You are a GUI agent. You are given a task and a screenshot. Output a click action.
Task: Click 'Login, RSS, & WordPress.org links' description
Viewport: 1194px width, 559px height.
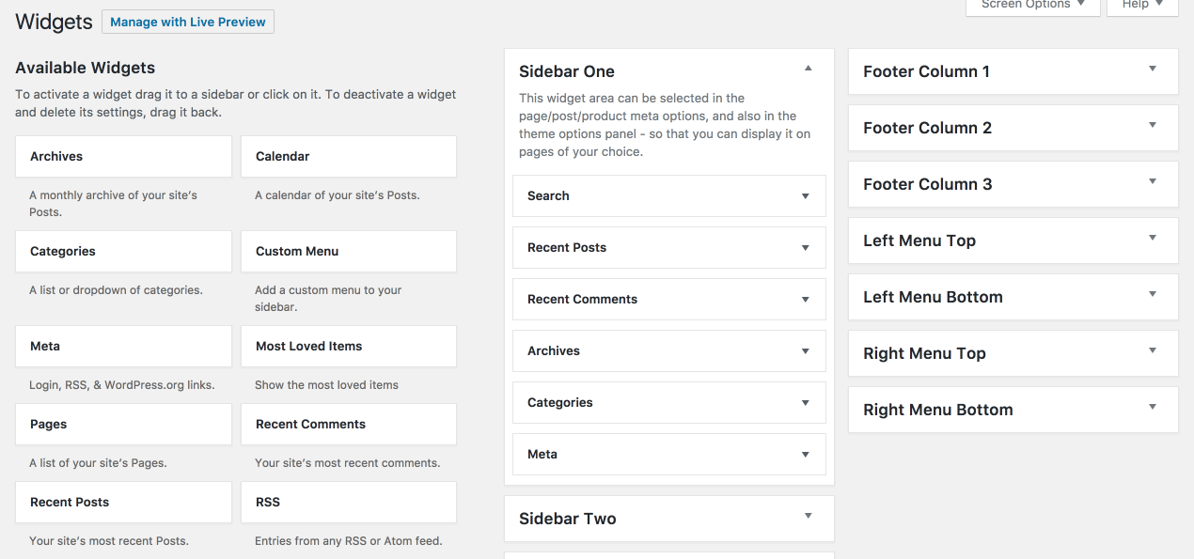pos(122,385)
